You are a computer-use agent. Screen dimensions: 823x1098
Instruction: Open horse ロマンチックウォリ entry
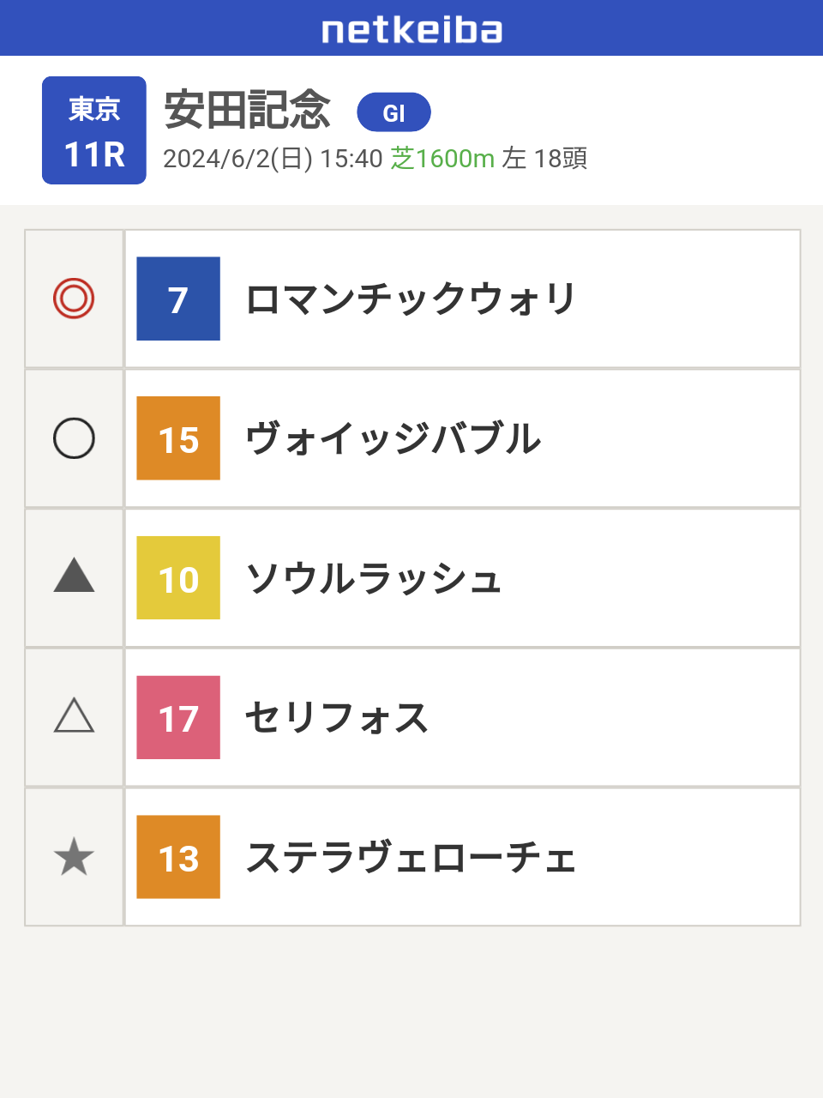tap(462, 299)
